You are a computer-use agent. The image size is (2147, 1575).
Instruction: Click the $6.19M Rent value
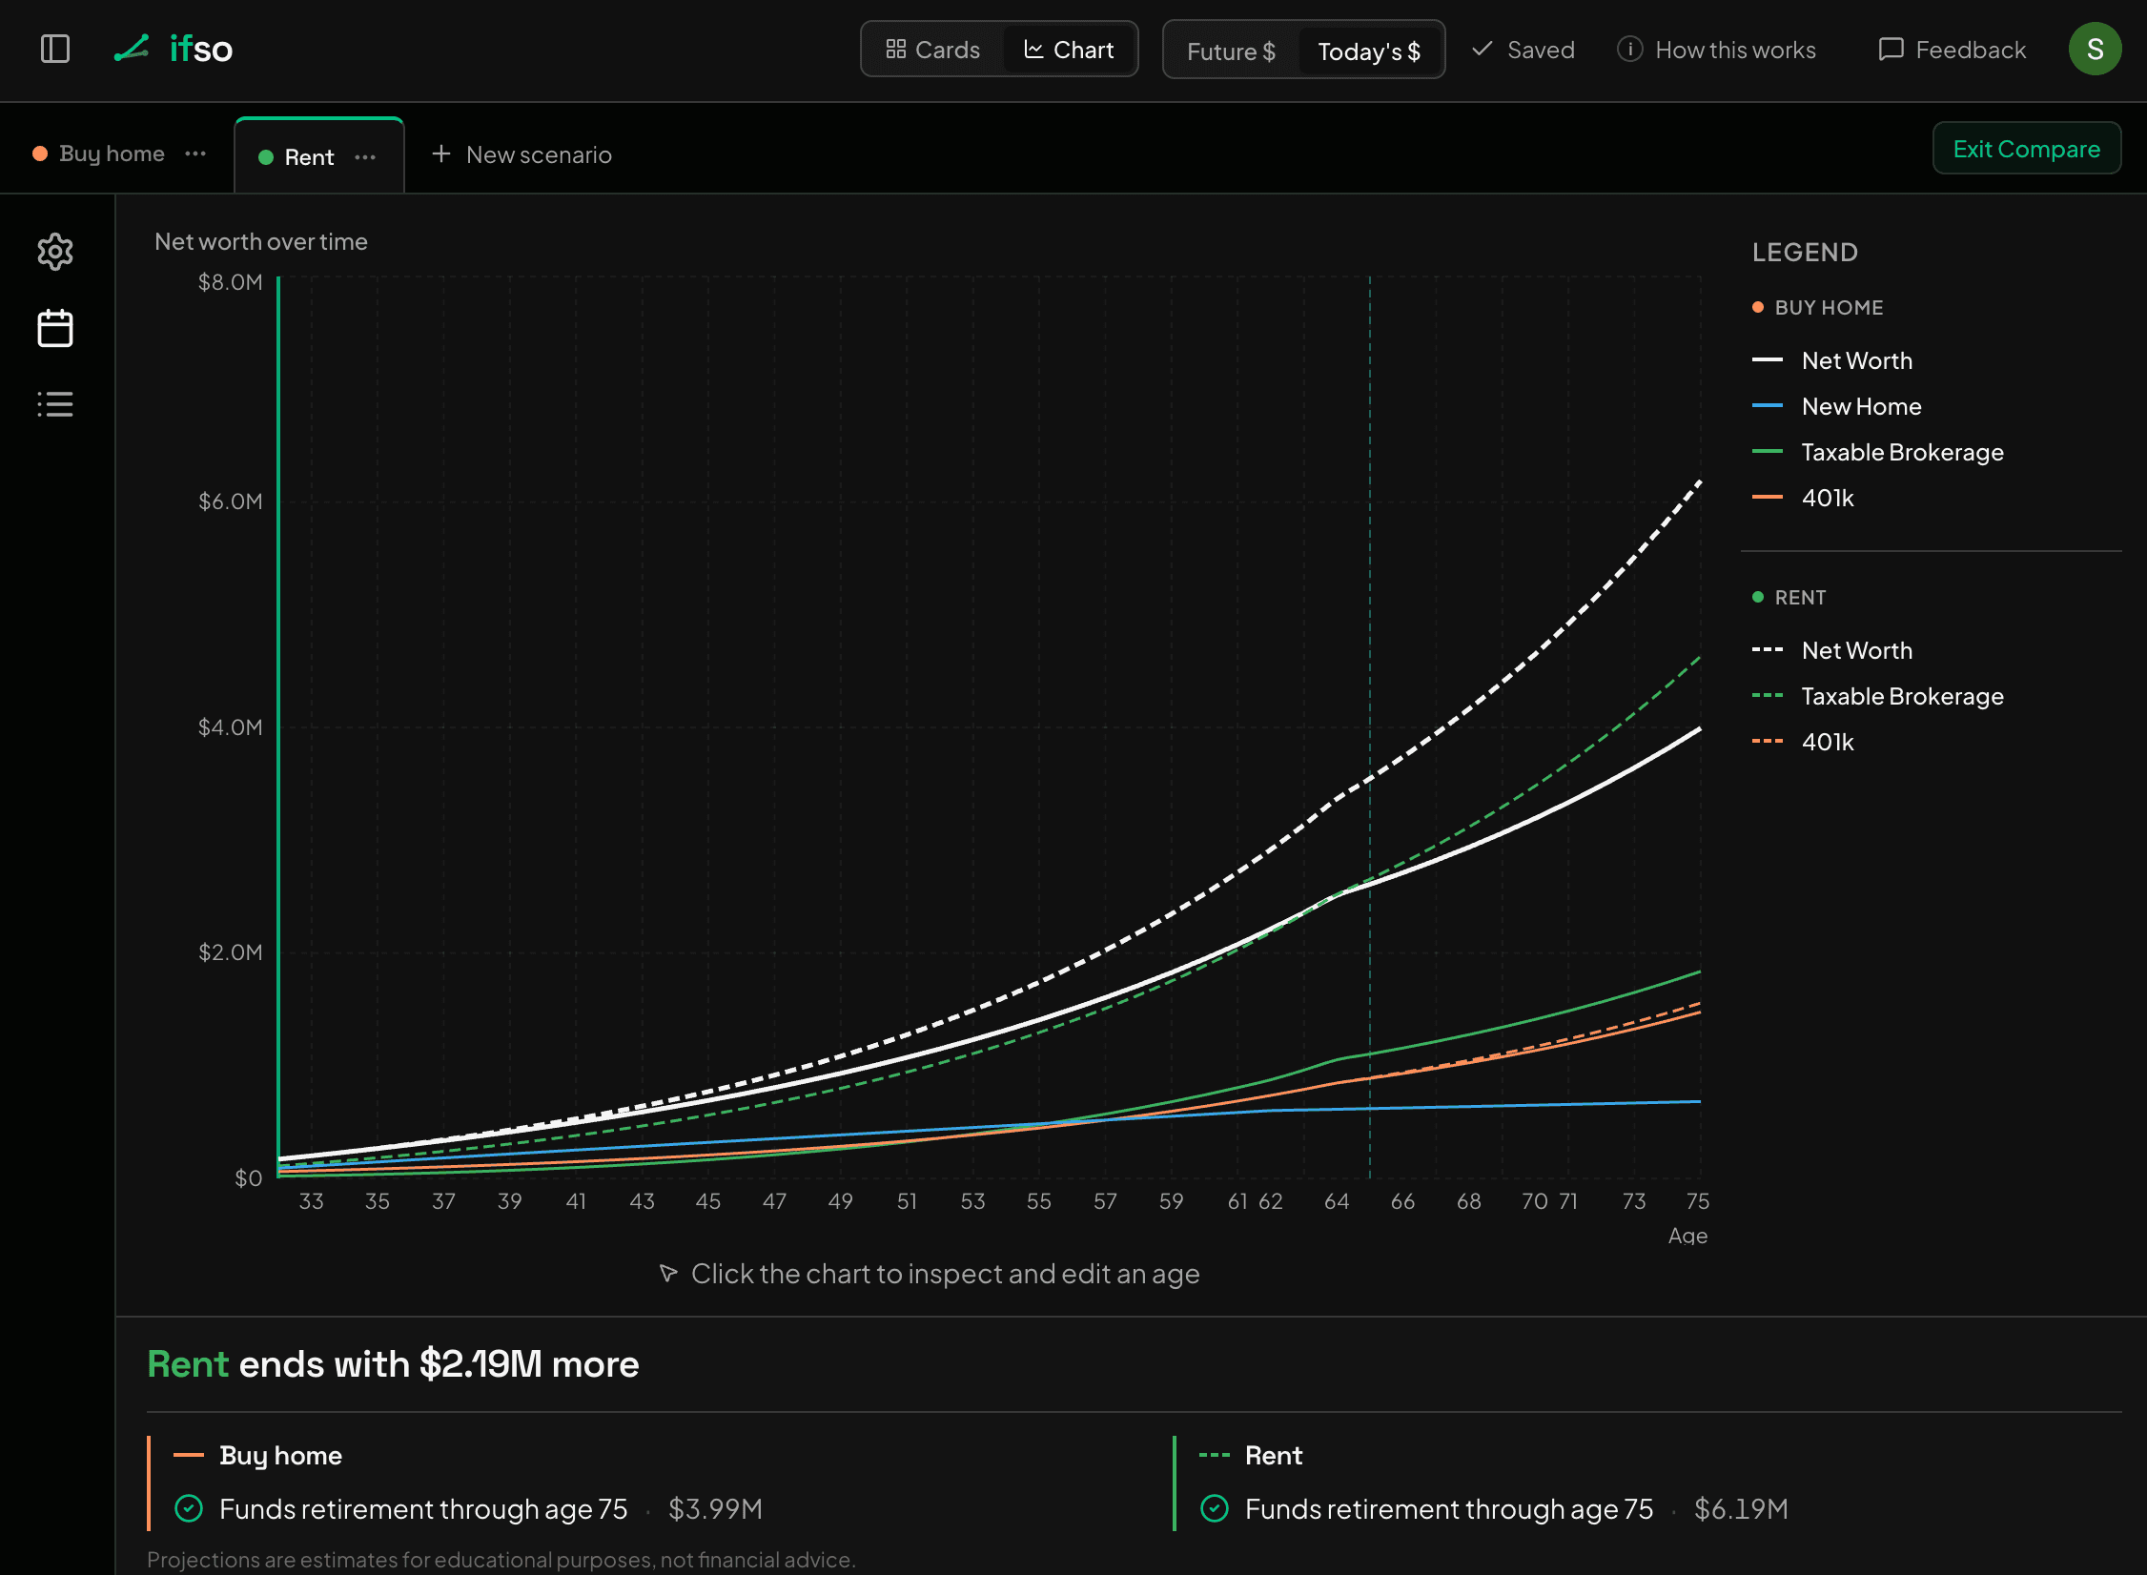1741,1509
